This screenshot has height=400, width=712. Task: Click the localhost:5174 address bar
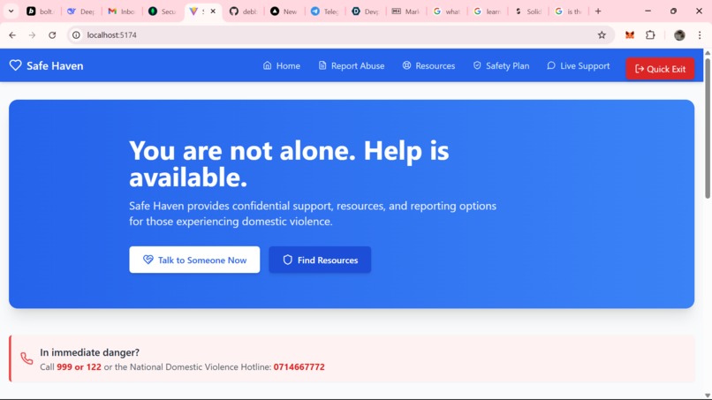click(x=341, y=35)
